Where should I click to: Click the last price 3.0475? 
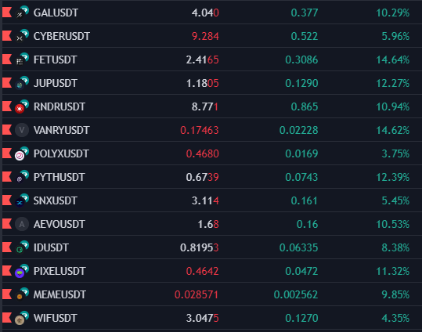202,318
